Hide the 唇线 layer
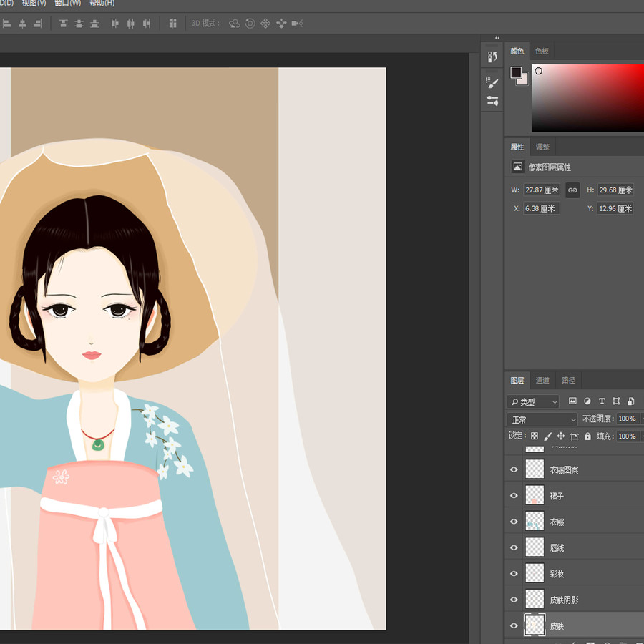Screen dimensions: 644x644 (x=514, y=547)
